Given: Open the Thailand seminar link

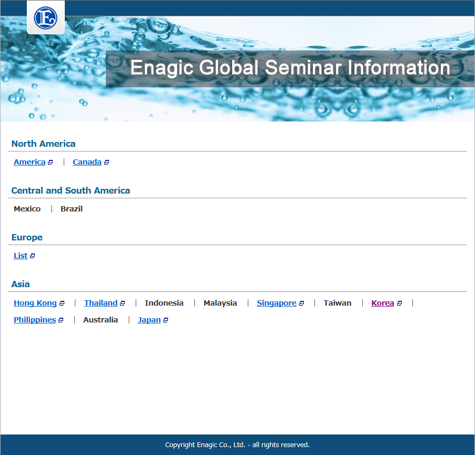Looking at the screenshot, I should pos(101,303).
